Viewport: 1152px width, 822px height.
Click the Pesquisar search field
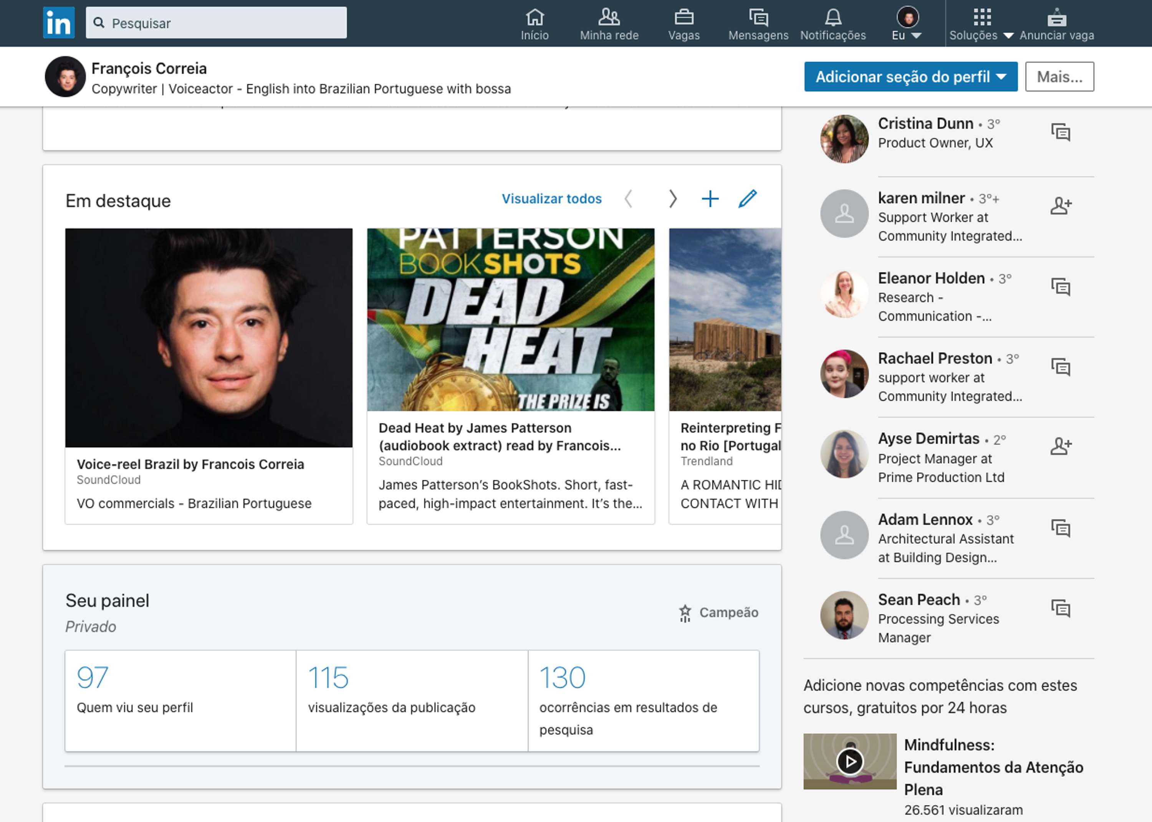(x=216, y=23)
